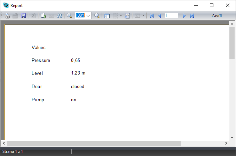
Task: Select the pressure value "0,65"
Action: [76, 60]
